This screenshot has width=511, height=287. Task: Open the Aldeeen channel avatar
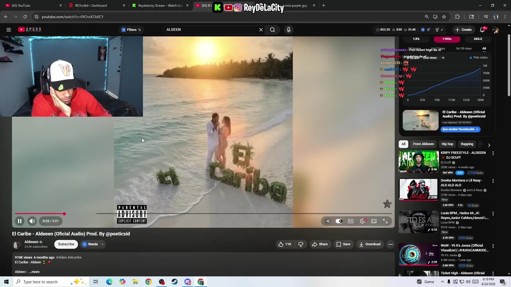tap(16, 244)
